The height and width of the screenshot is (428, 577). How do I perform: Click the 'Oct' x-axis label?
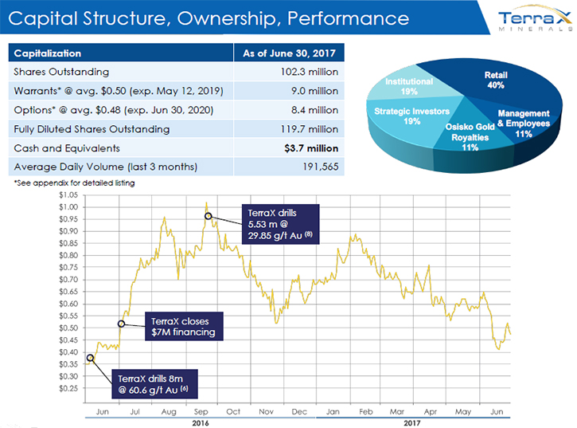233,411
